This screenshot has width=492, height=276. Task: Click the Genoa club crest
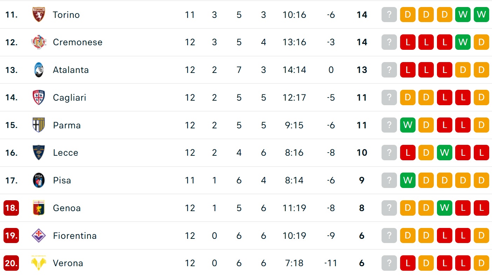(x=39, y=208)
